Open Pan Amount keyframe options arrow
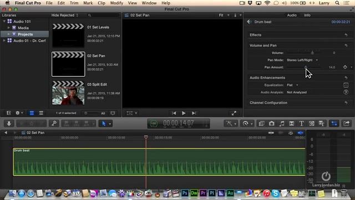 point(351,67)
